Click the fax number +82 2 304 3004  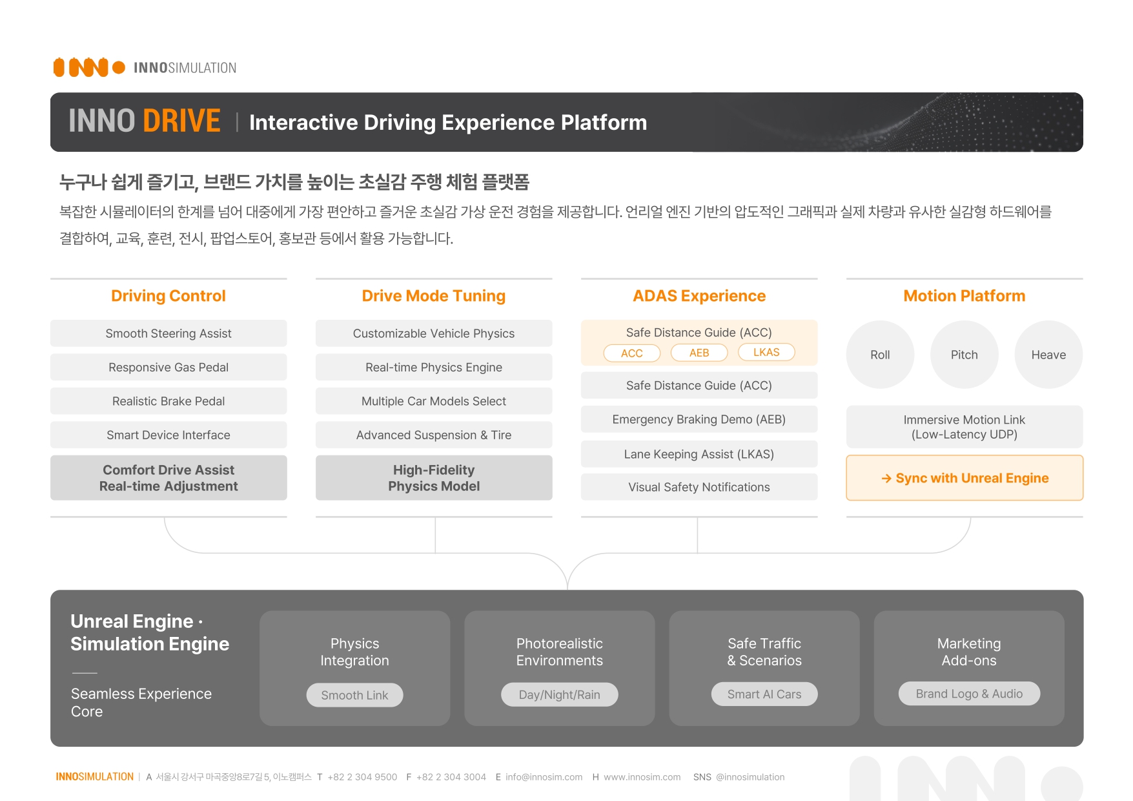pos(451,777)
